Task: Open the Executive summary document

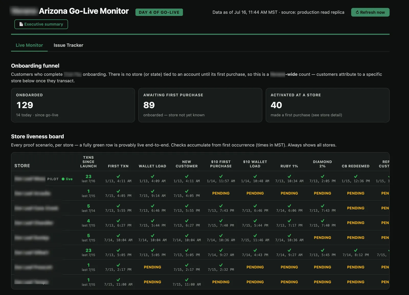Action: click(x=41, y=24)
